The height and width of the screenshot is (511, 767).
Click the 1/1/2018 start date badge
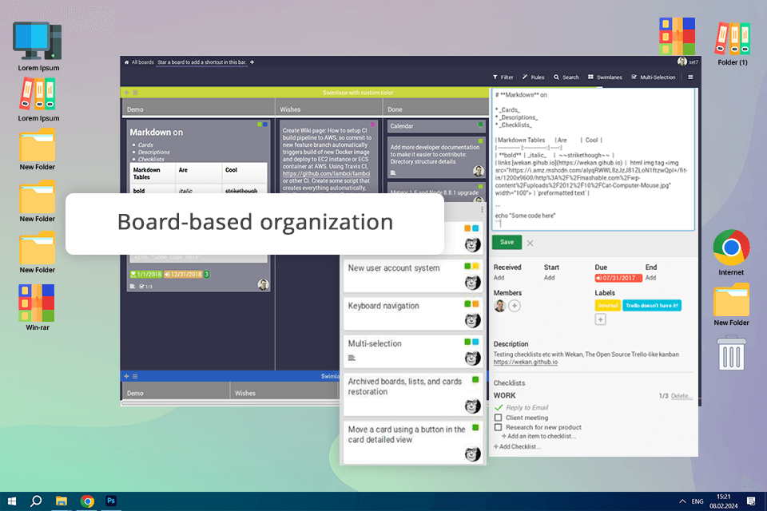pos(145,275)
